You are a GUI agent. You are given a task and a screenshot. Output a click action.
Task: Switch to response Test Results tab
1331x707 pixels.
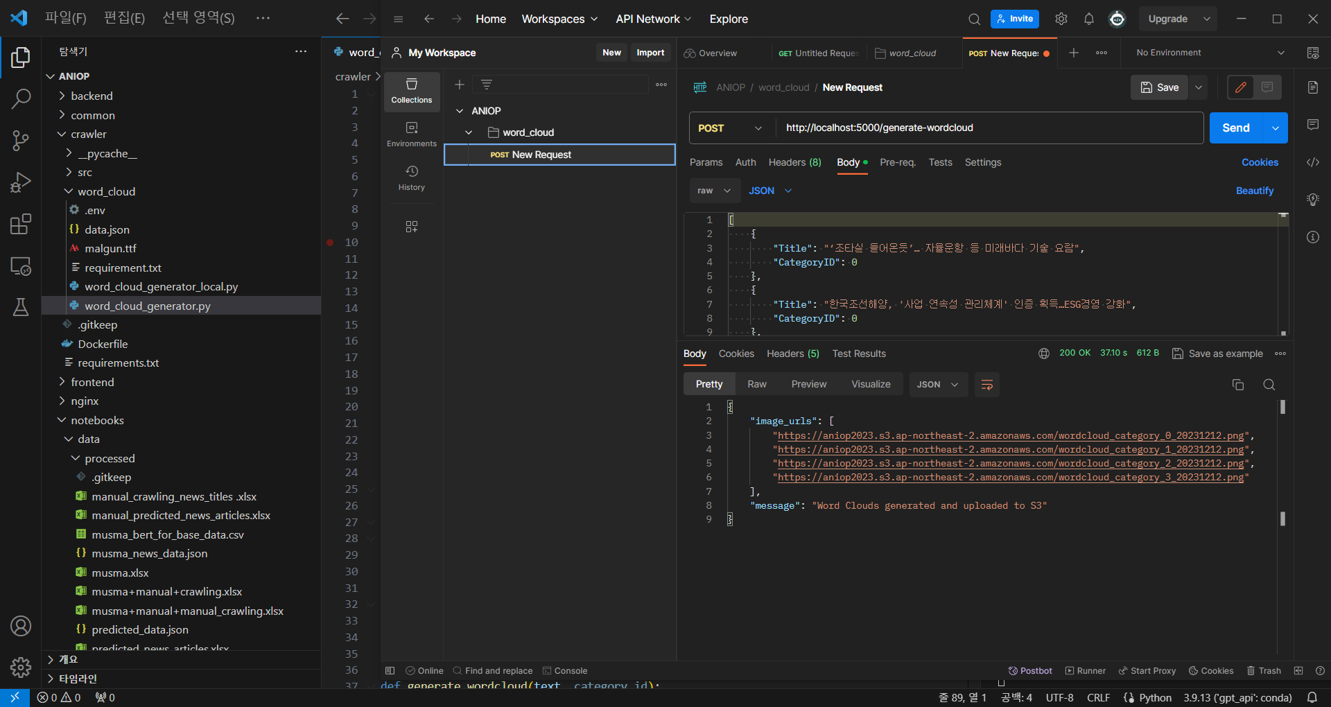(859, 353)
